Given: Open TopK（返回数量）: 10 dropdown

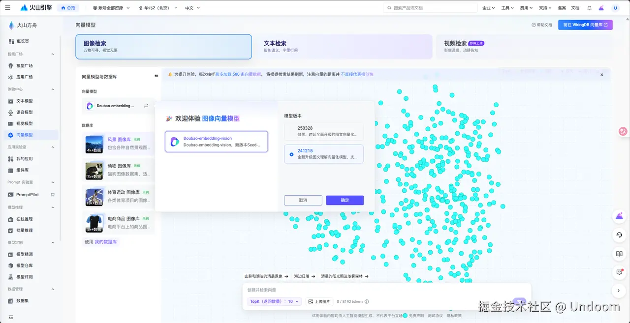Looking at the screenshot, I should tap(274, 301).
